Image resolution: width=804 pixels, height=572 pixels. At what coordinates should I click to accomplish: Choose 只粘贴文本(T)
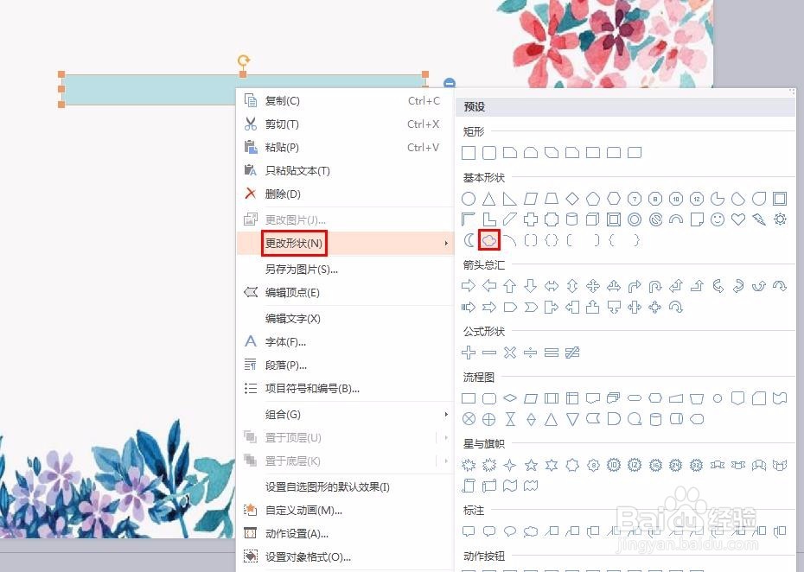(x=297, y=171)
